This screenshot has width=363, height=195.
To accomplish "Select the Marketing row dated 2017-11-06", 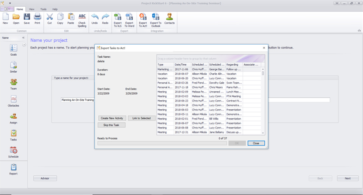I will click(x=209, y=69).
